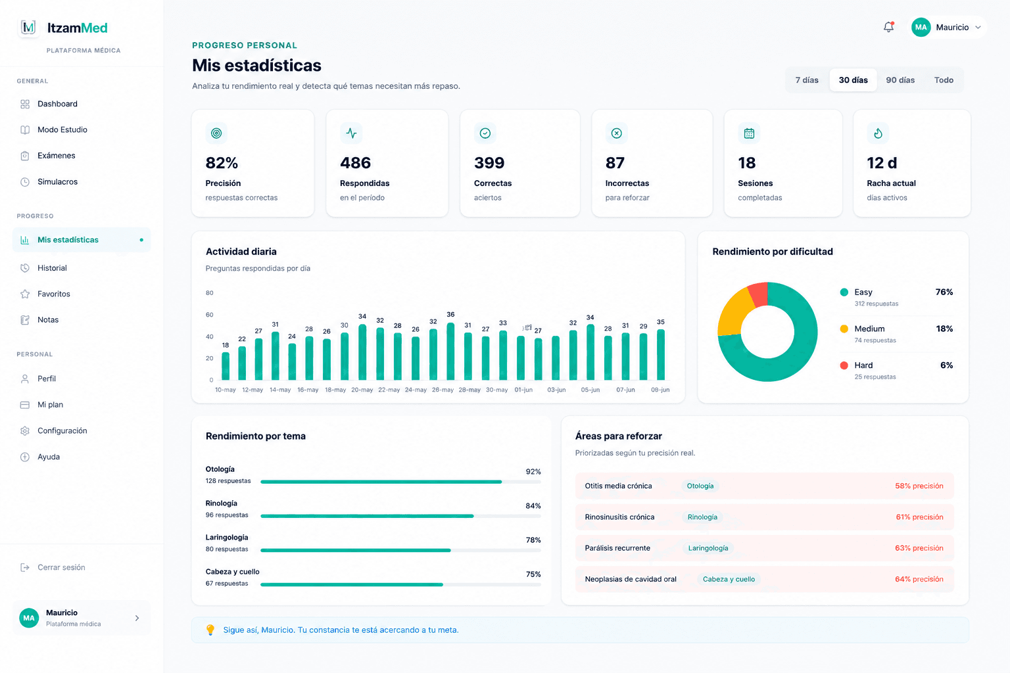Switch to the 90 días period

[900, 80]
